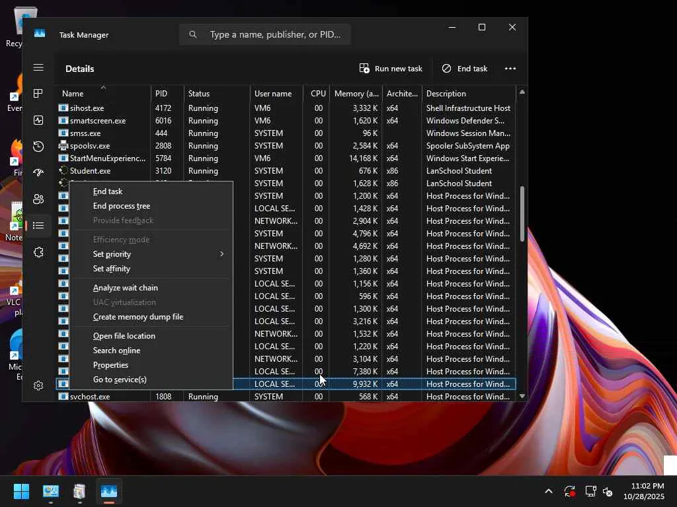
Task: Select Open file location menu entry
Action: coord(124,336)
